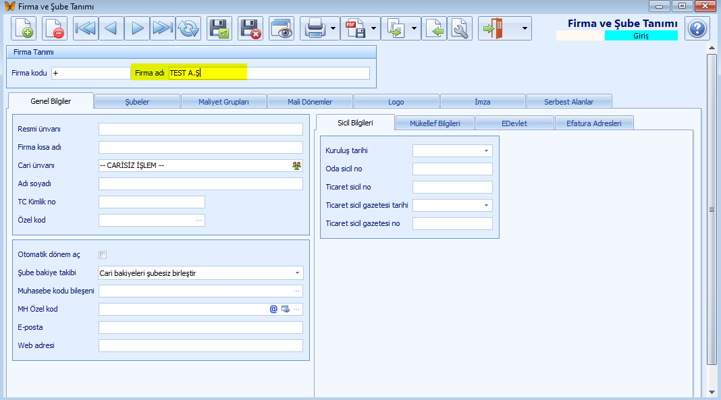This screenshot has width=721, height=400.
Task: Click the Ticaret sicil gazetesi no field
Action: click(x=452, y=224)
